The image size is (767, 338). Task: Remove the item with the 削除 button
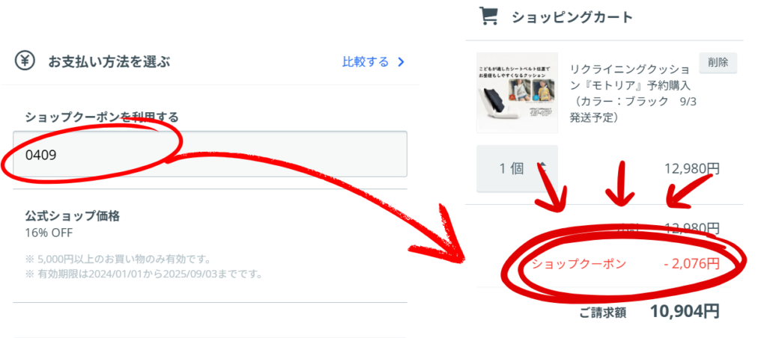pyautogui.click(x=718, y=63)
